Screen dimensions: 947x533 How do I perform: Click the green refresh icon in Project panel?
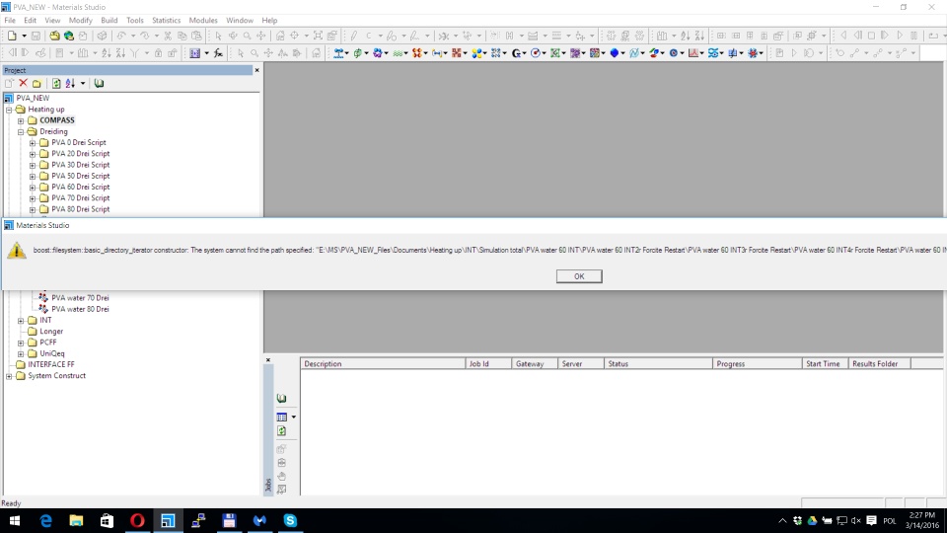coord(56,83)
